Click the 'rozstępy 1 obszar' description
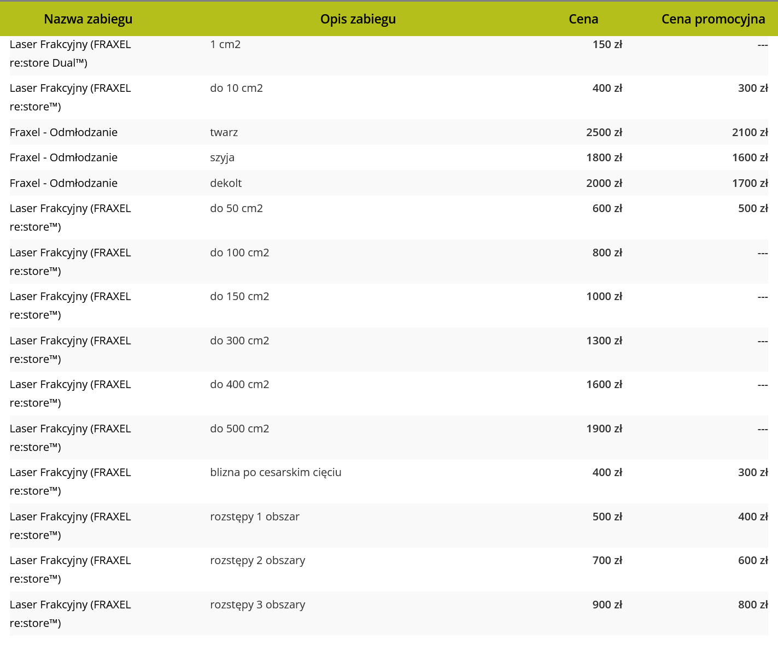The image size is (778, 645). pos(255,517)
